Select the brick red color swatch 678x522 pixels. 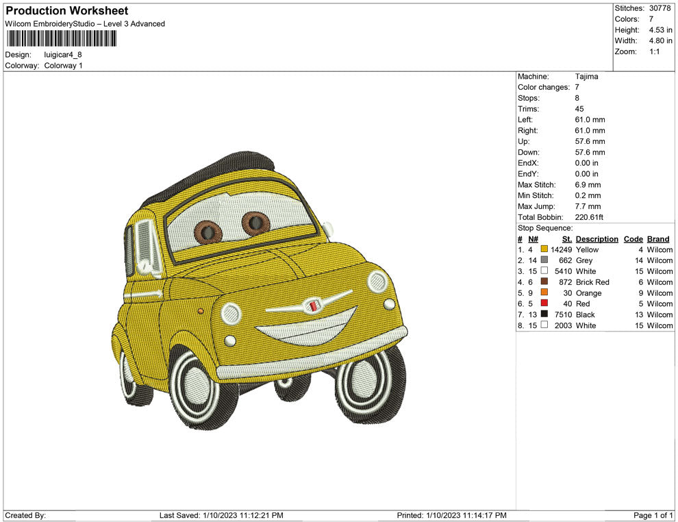[x=544, y=282]
